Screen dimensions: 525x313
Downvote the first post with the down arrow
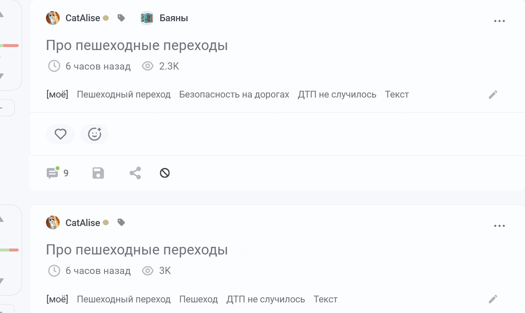pos(1,76)
